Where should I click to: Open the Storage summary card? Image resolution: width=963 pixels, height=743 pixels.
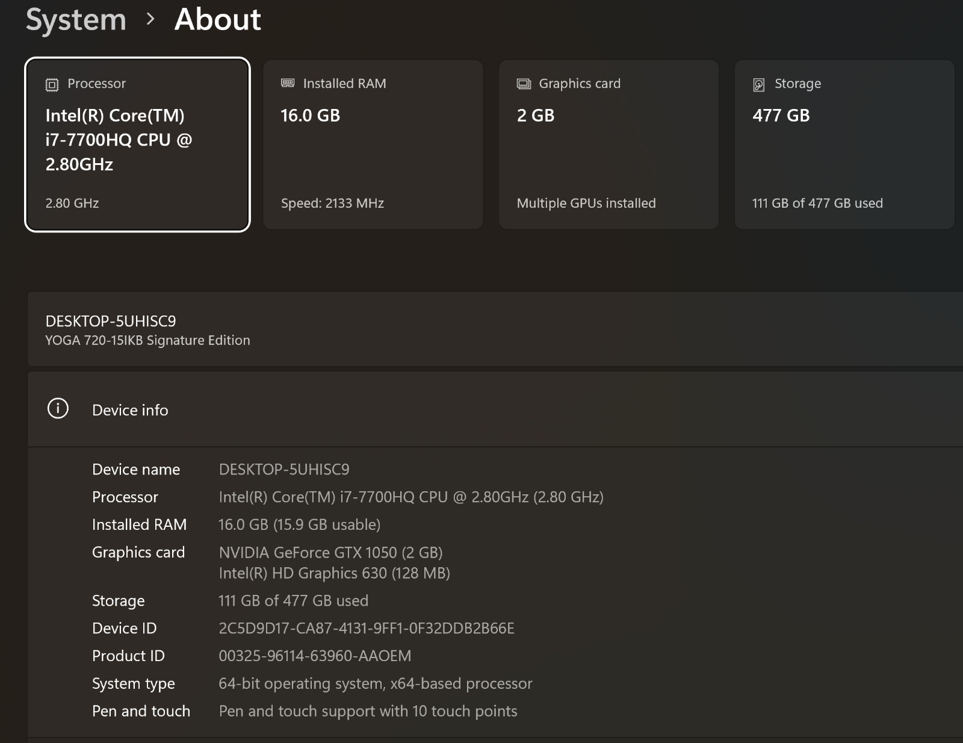click(x=844, y=145)
